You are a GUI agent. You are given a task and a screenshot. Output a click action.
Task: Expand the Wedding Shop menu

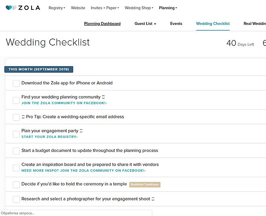point(139,8)
